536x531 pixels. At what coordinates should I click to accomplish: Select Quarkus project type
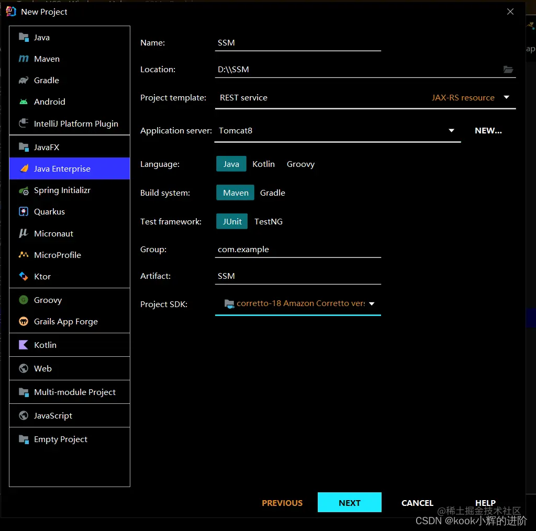[70, 211]
